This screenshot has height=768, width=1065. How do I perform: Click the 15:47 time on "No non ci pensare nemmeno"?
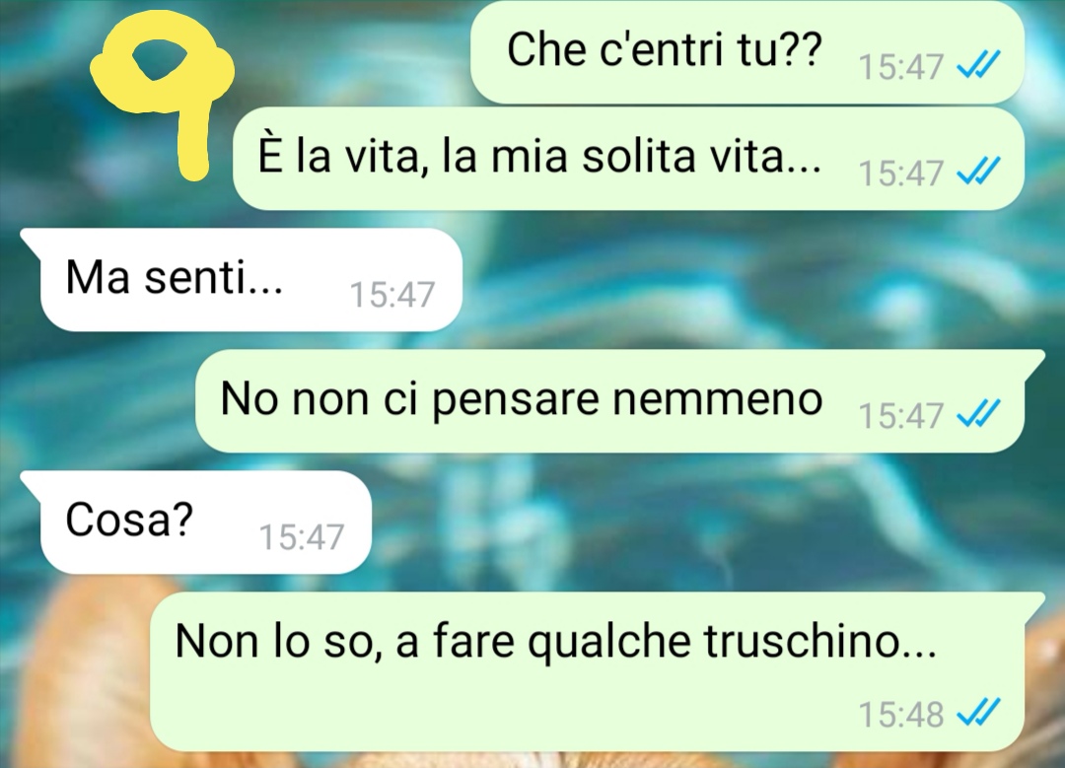[x=901, y=415]
